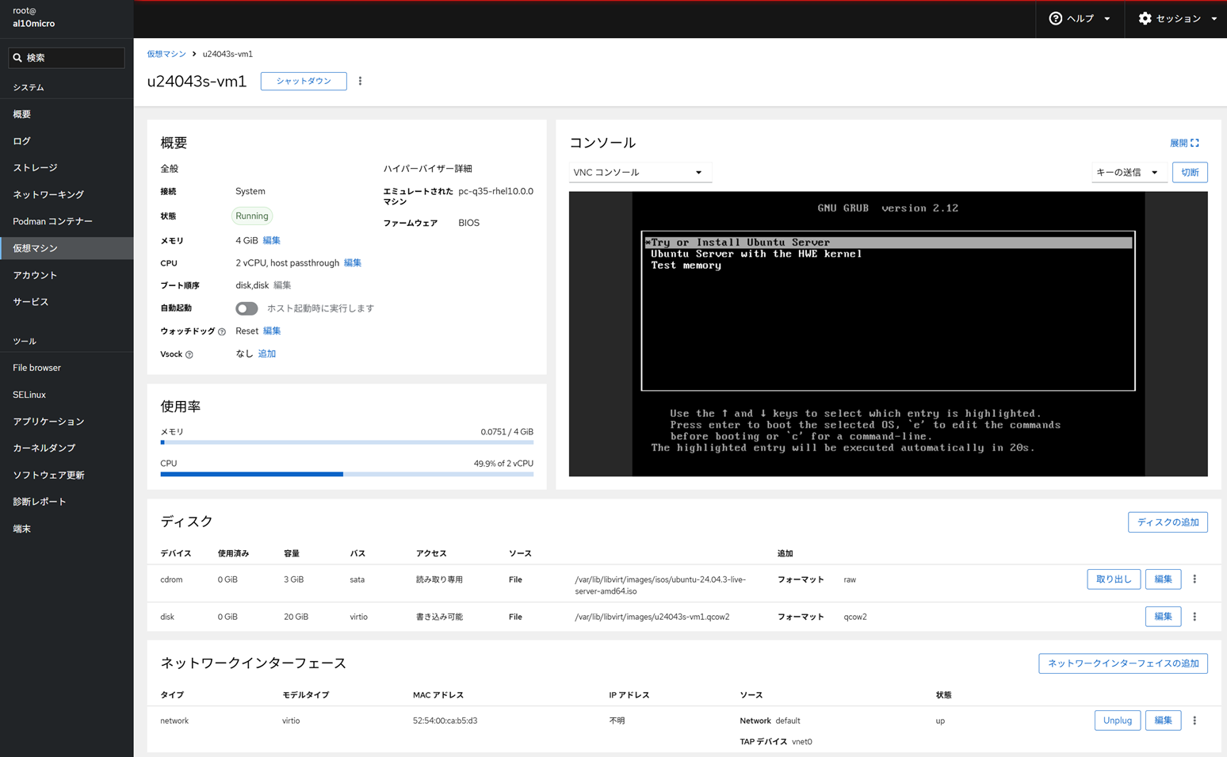Click the MAC address 52:54:00:ca:b5:d3
Image resolution: width=1227 pixels, height=757 pixels.
coord(445,721)
